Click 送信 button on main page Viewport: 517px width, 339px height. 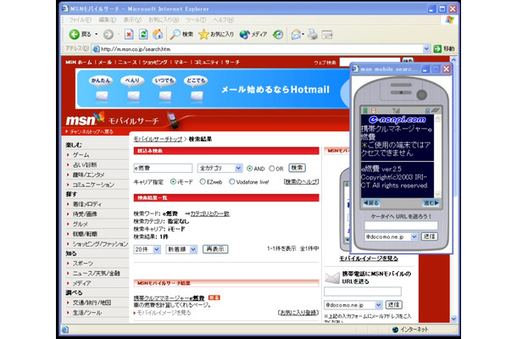(394, 305)
